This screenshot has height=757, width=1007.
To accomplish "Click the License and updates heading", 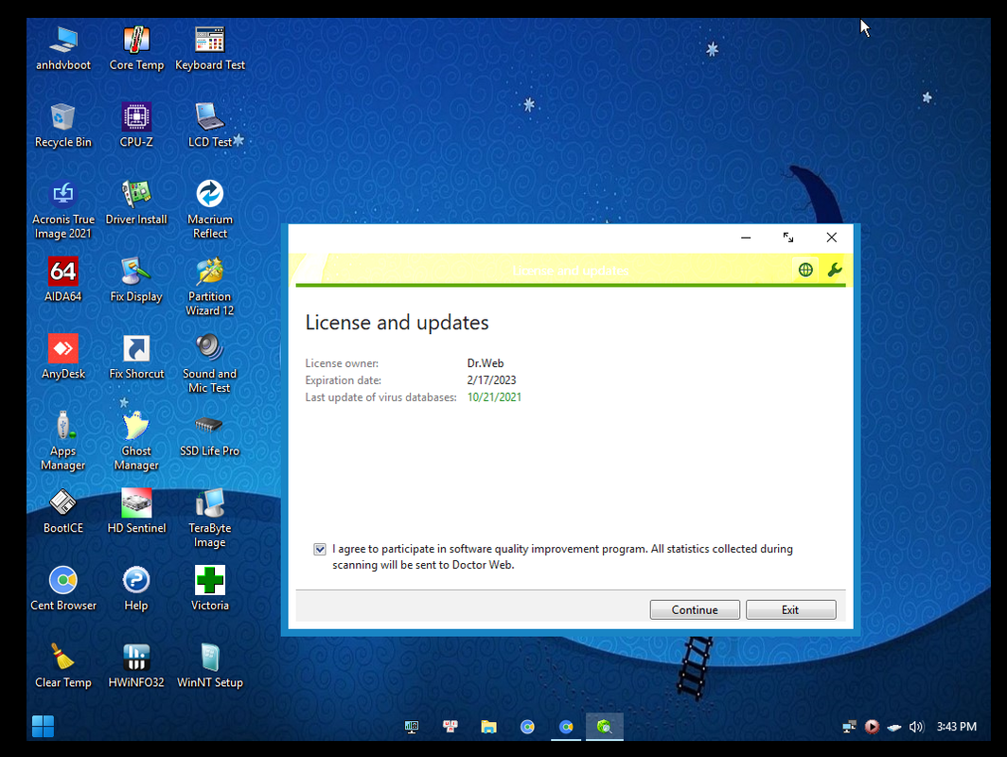I will pos(397,323).
